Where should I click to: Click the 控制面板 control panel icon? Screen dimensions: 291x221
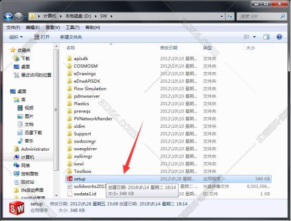click(16, 174)
